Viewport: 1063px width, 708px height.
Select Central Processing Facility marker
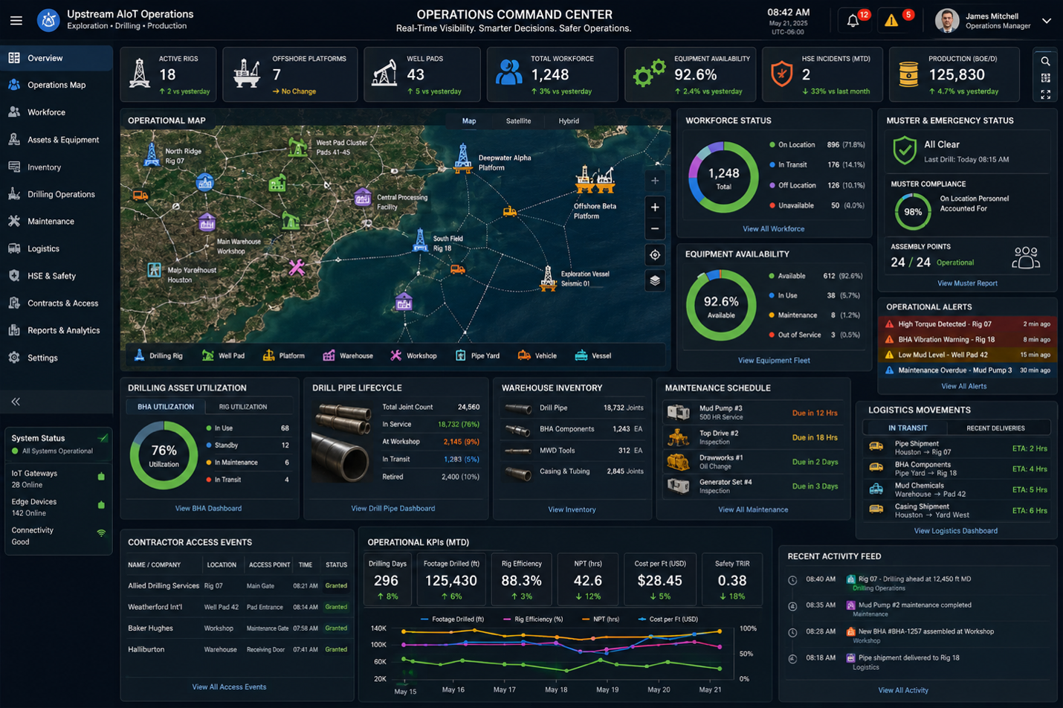point(363,198)
